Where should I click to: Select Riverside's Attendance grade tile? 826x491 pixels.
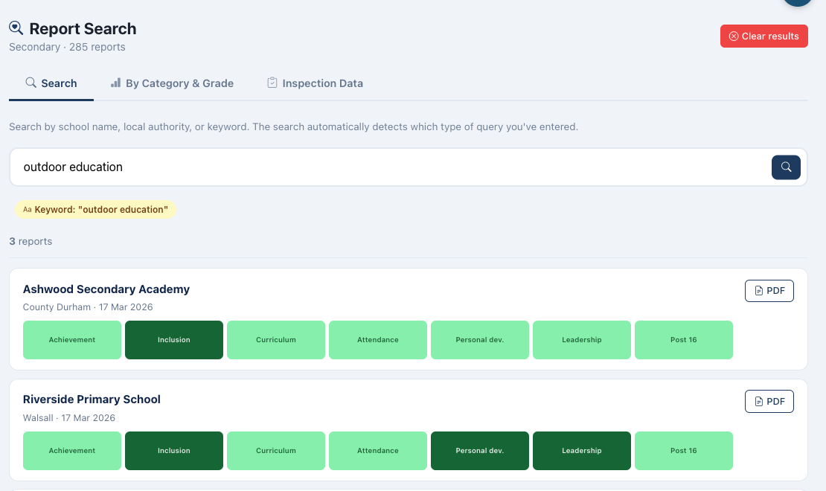(x=378, y=450)
